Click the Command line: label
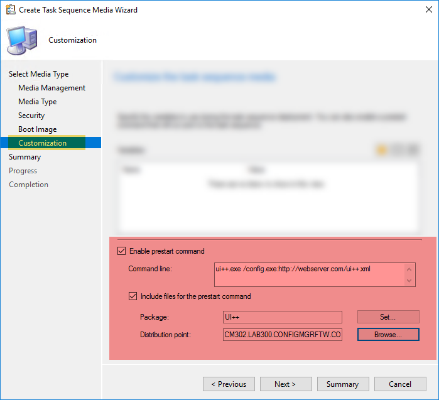 (150, 269)
